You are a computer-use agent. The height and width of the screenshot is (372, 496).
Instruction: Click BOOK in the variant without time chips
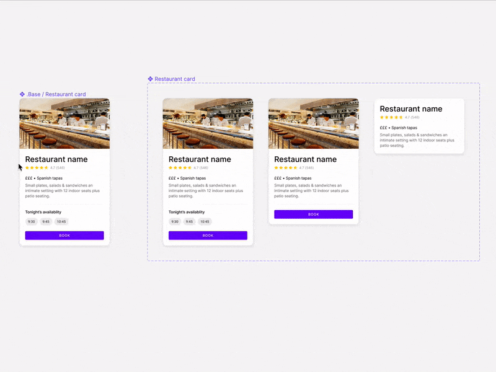click(x=314, y=214)
